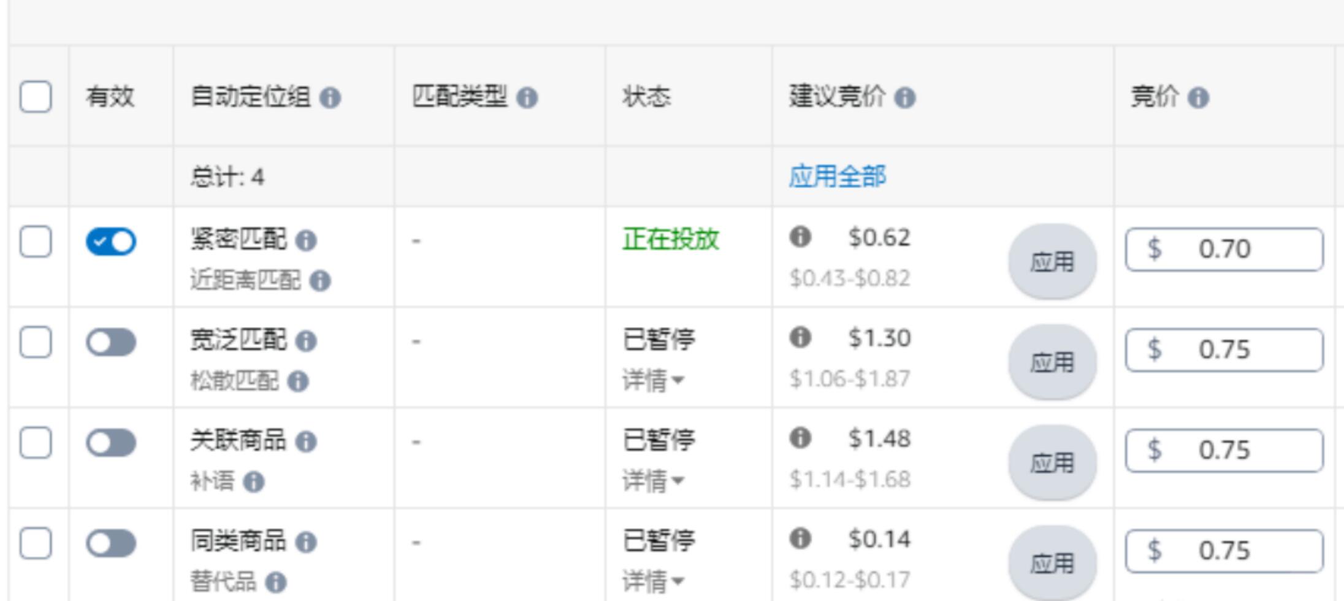This screenshot has height=601, width=1344.
Task: Tick the select-all checkbox in header
Action: click(36, 97)
